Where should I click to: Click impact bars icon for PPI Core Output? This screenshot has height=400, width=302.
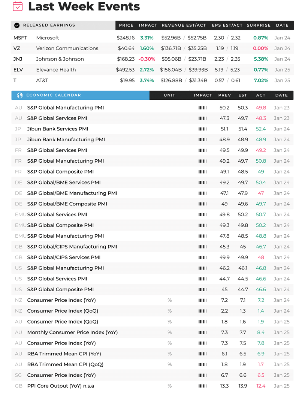click(203, 386)
